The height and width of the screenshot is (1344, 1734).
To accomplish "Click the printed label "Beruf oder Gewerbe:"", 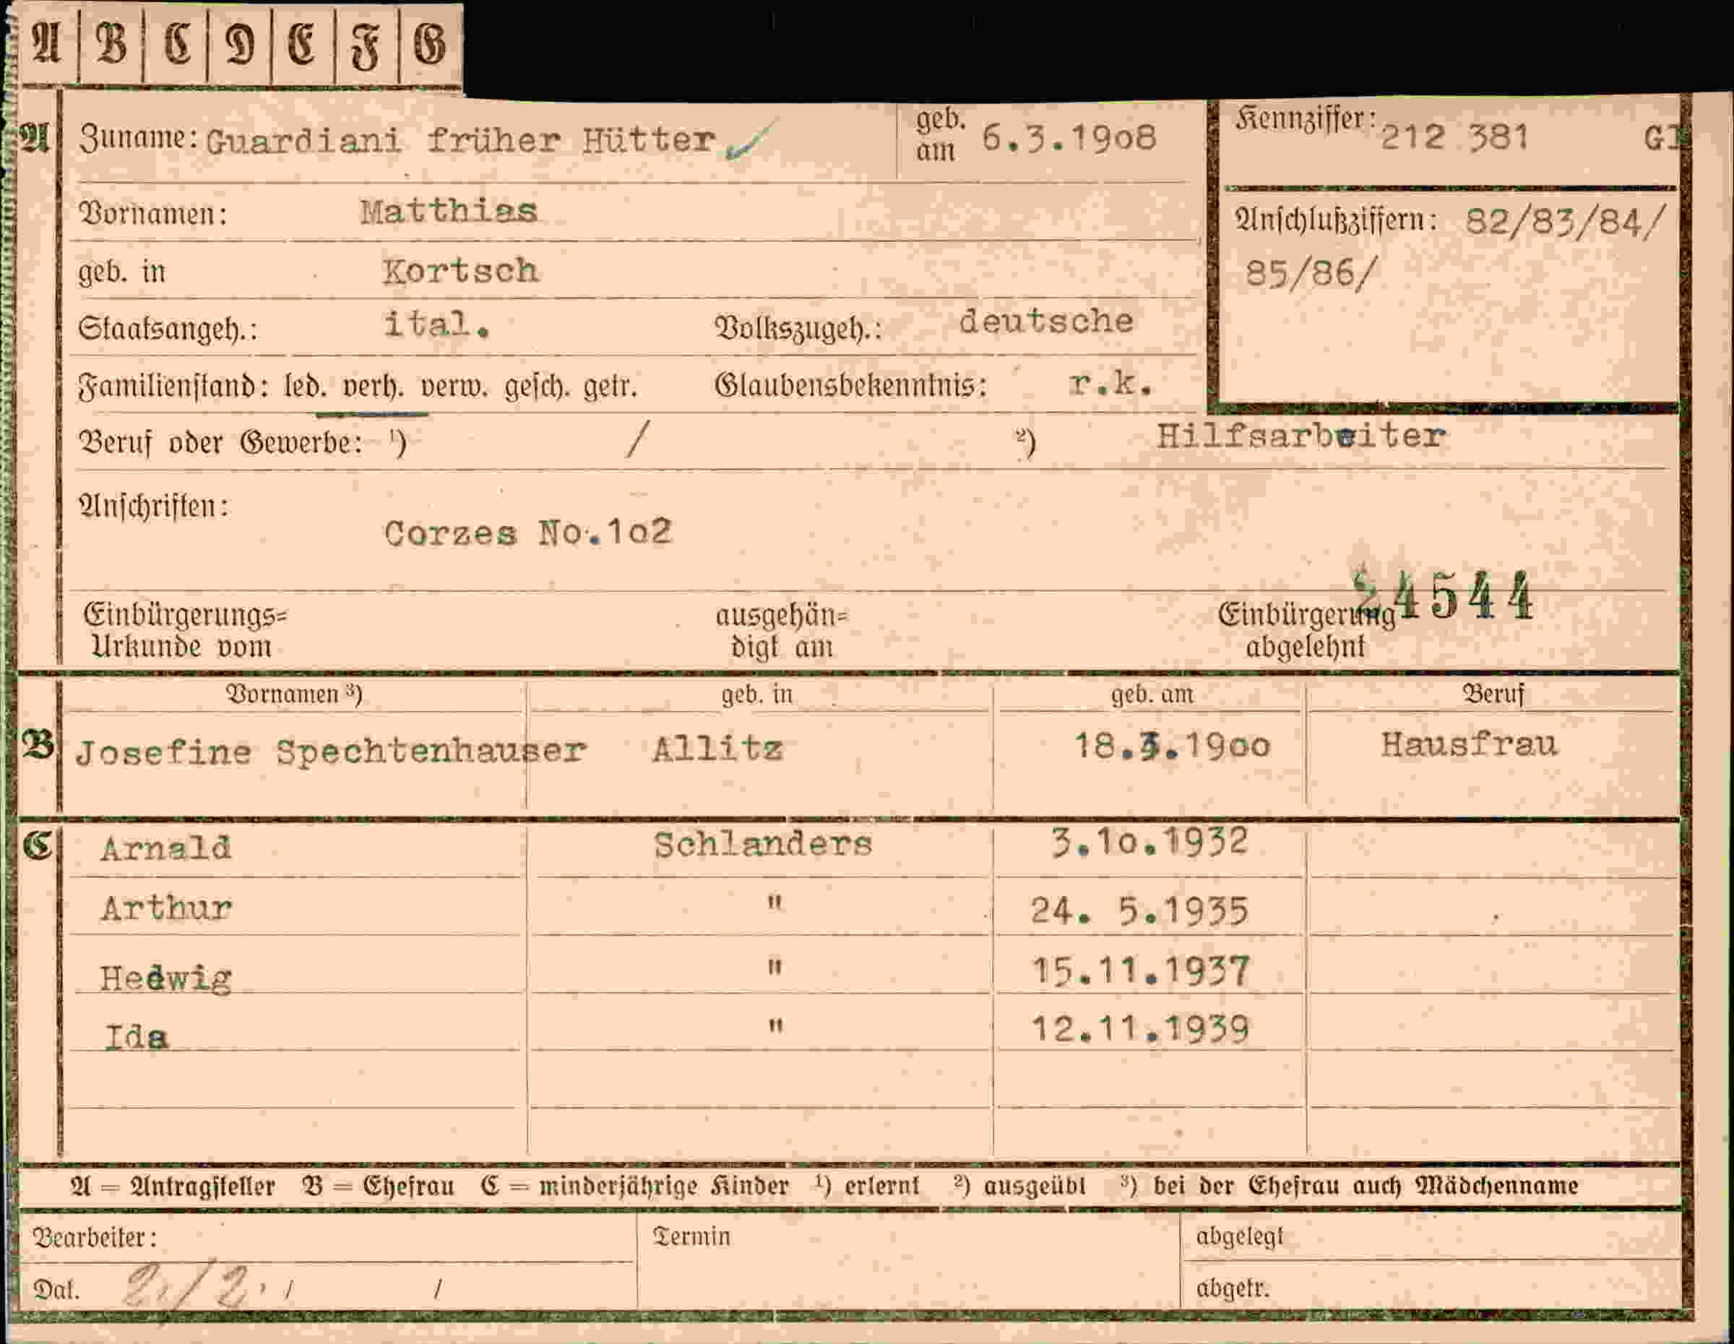I will pos(220,443).
